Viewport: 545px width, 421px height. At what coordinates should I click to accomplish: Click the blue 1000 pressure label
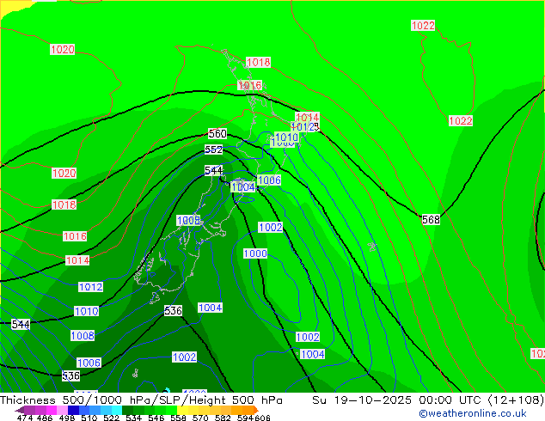[255, 253]
